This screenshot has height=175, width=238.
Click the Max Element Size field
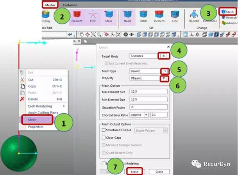tap(149, 91)
